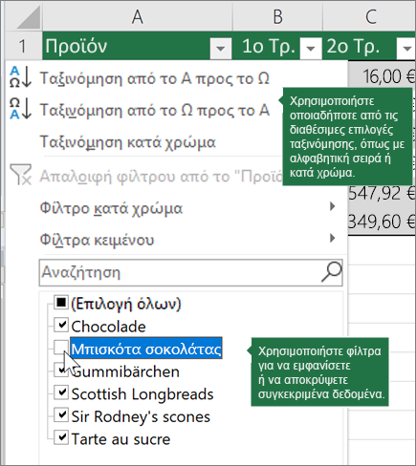416x466 pixels.
Task: Click the cell showing 547,92 €
Action: click(x=382, y=193)
